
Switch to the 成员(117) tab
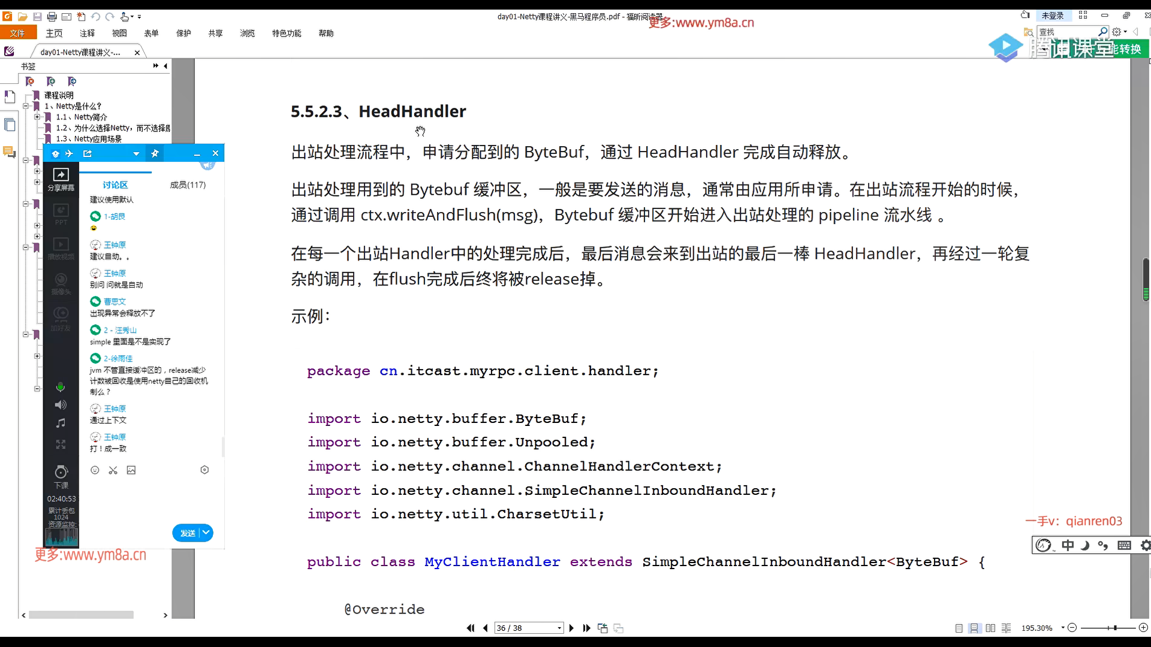click(188, 185)
